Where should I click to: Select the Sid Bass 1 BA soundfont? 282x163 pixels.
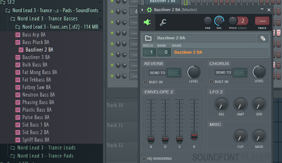pos(32,125)
